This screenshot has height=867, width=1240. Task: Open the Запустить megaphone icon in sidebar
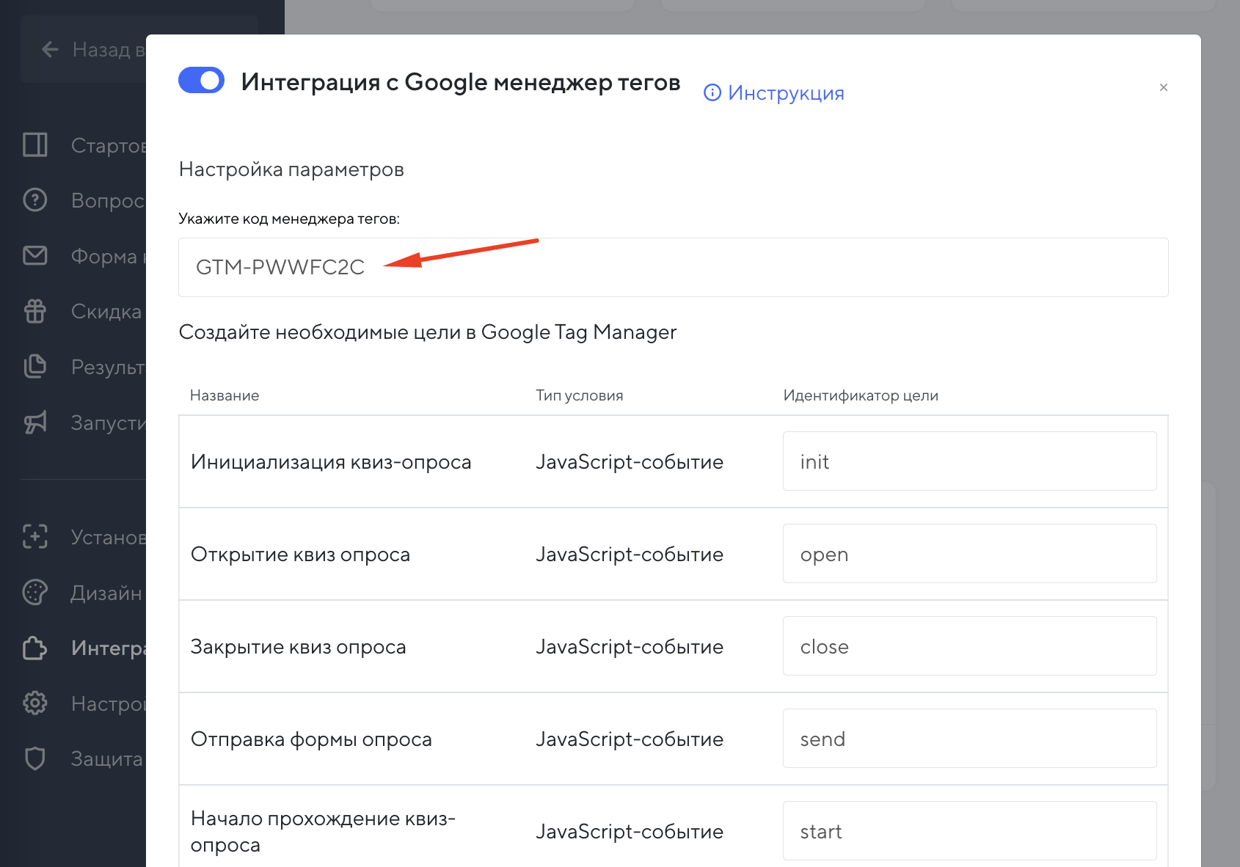point(35,422)
